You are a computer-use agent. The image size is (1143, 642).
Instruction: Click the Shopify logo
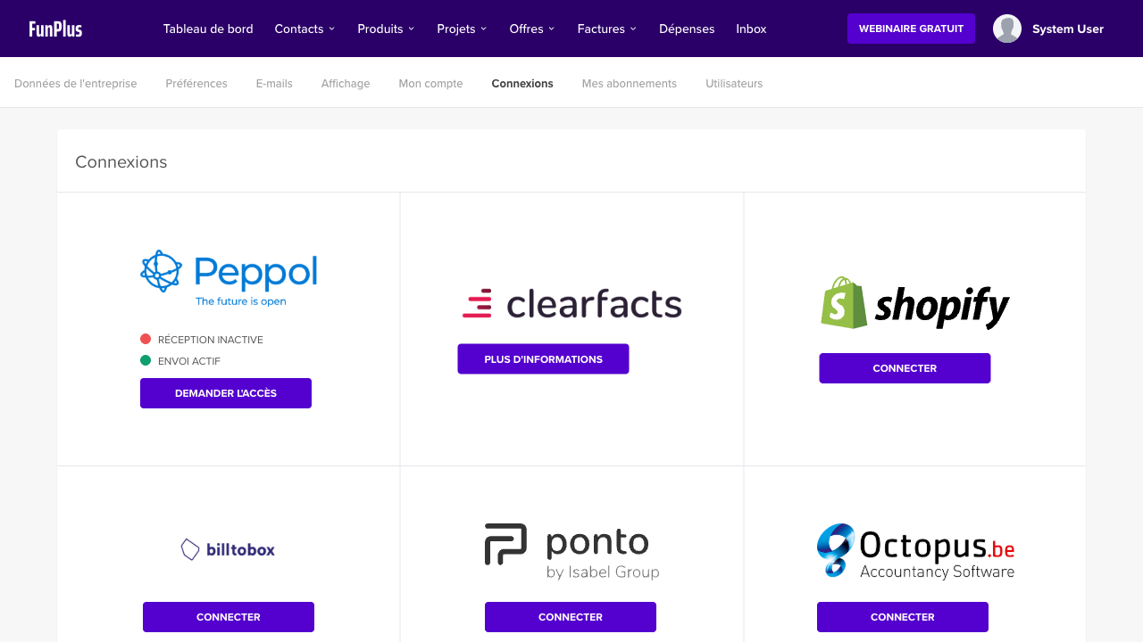(914, 303)
